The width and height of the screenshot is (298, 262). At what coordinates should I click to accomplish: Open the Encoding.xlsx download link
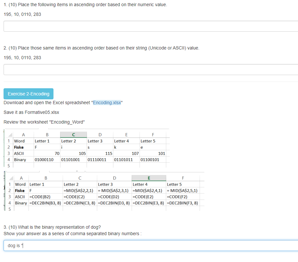pyautogui.click(x=107, y=103)
